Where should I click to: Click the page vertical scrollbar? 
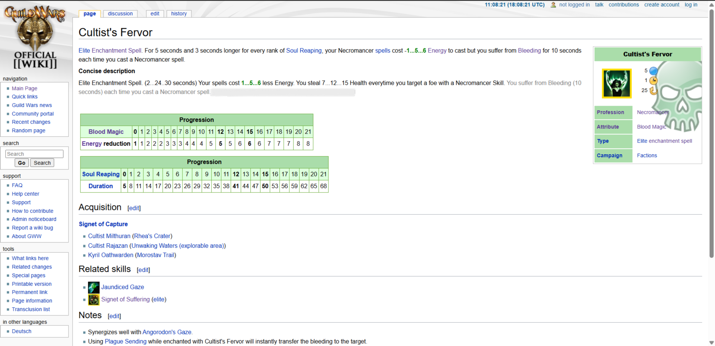(x=712, y=134)
